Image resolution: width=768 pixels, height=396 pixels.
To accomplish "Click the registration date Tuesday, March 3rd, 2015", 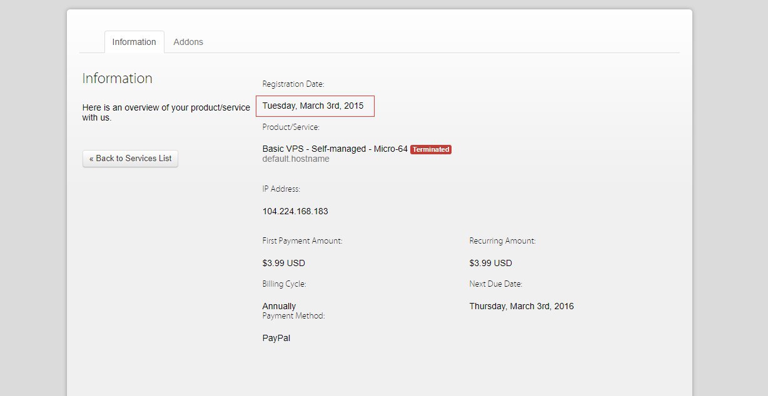I will [313, 106].
